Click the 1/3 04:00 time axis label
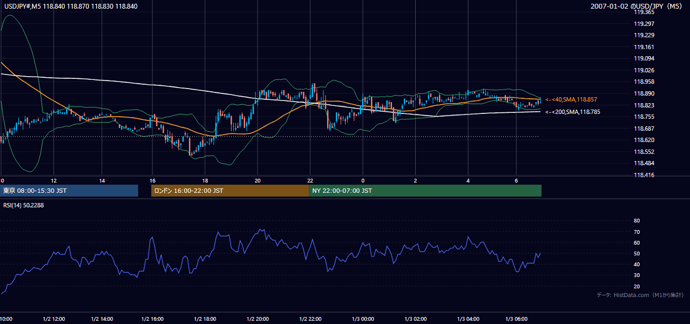The height and width of the screenshot is (324, 690). (x=468, y=319)
